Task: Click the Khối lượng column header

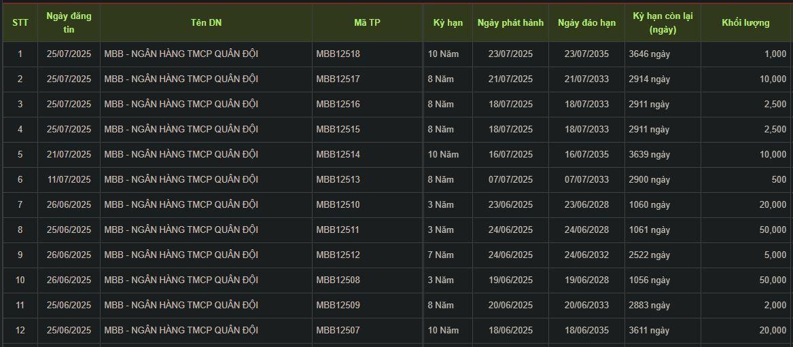Action: tap(745, 22)
